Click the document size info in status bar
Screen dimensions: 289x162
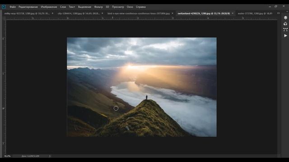[30, 156]
